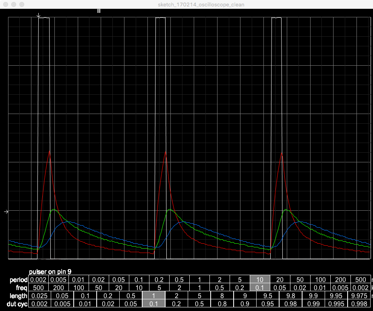Viewport: 373px width, 311px height.
Task: Set duty cycle to 0.002
Action: click(x=39, y=304)
